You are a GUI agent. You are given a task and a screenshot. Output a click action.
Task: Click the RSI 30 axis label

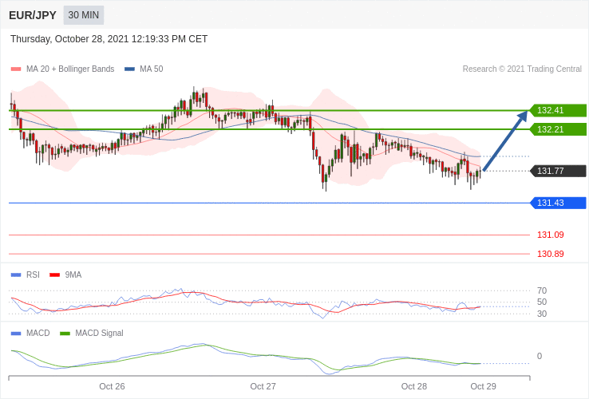coord(542,314)
